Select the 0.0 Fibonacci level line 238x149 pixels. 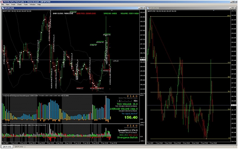pyautogui.click(x=190, y=139)
